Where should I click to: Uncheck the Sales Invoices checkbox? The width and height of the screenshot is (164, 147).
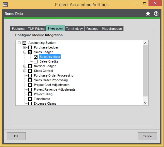pos(36,57)
